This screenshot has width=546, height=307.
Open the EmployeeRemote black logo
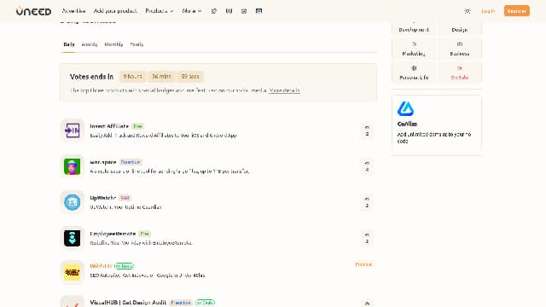72,238
